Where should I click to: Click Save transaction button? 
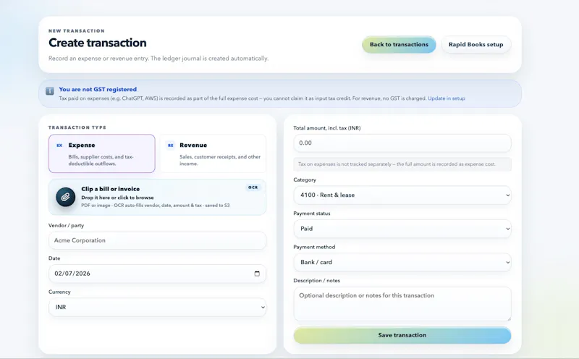coord(402,335)
